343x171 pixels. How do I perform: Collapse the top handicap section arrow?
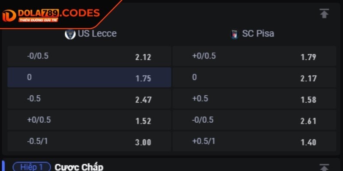tap(324, 13)
